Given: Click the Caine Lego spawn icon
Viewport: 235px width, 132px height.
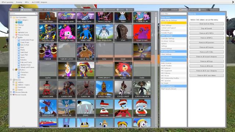Looking at the screenshot, I should 104,108.
